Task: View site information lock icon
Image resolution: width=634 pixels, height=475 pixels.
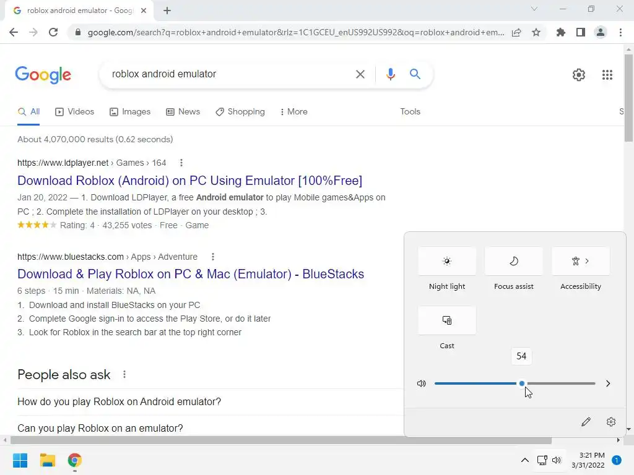Action: point(78,32)
